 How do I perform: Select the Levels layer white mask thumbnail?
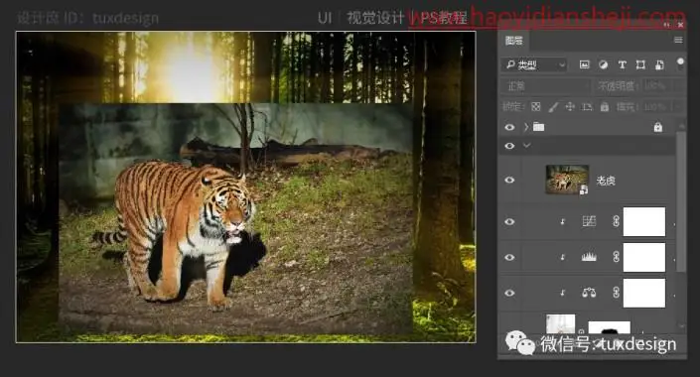pos(644,257)
